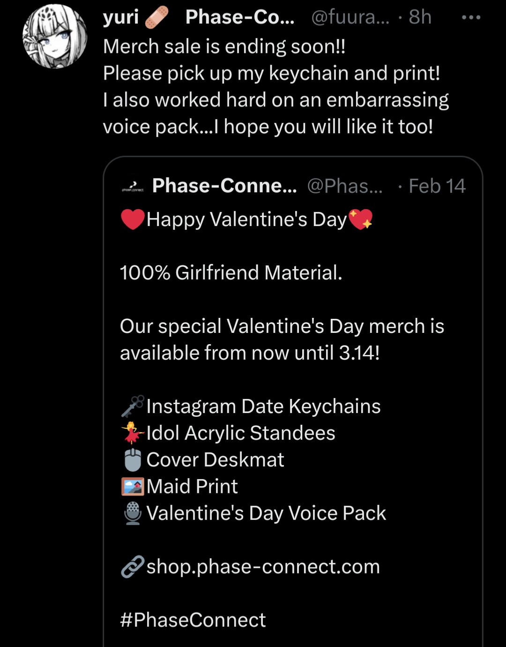The height and width of the screenshot is (647, 506).
Task: Click the bandage emoji next to yuri
Action: click(156, 18)
